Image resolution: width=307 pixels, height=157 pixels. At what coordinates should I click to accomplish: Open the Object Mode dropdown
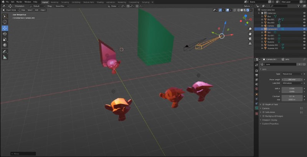point(11,10)
